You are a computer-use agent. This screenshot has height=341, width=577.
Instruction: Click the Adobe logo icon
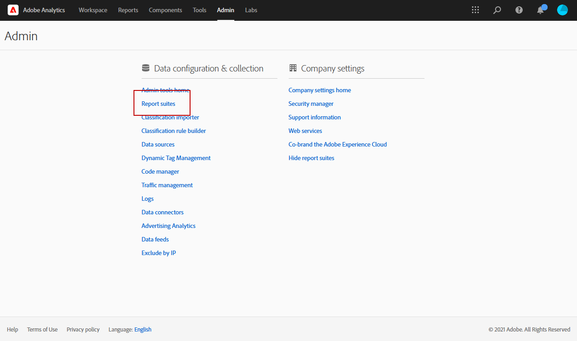pos(13,10)
